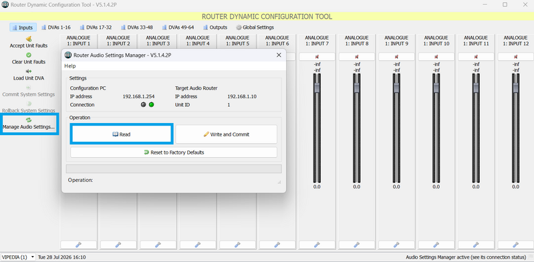The width and height of the screenshot is (534, 262).
Task: Mute the Input 10 channel
Action: (436, 57)
